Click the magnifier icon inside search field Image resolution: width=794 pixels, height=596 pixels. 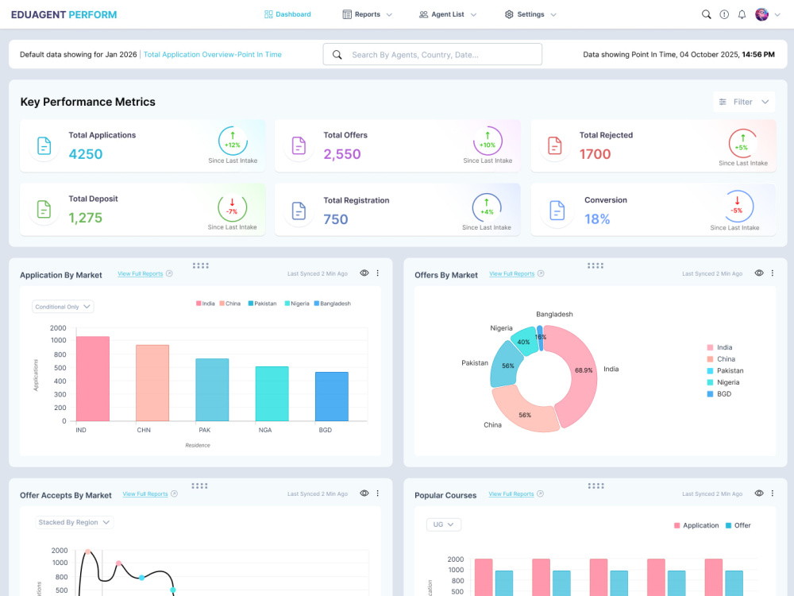click(337, 54)
